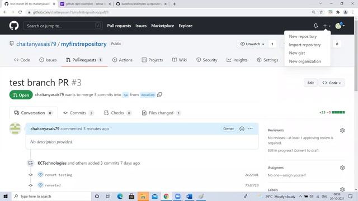
Task: Switch to the Wiki tab
Action: (x=180, y=60)
